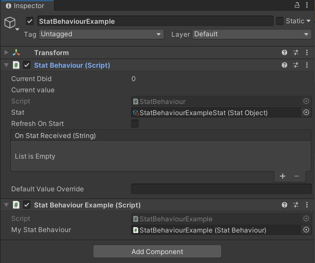The width and height of the screenshot is (315, 263).
Task: Click the Stat Behaviour script file icon
Action: [16, 65]
